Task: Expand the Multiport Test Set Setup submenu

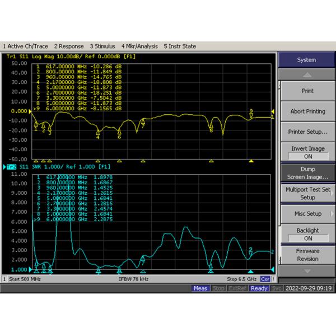Action: (307, 193)
